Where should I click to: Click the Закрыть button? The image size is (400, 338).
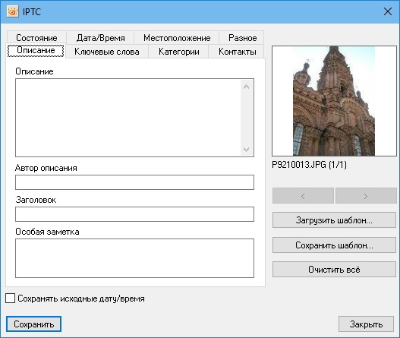pos(366,324)
